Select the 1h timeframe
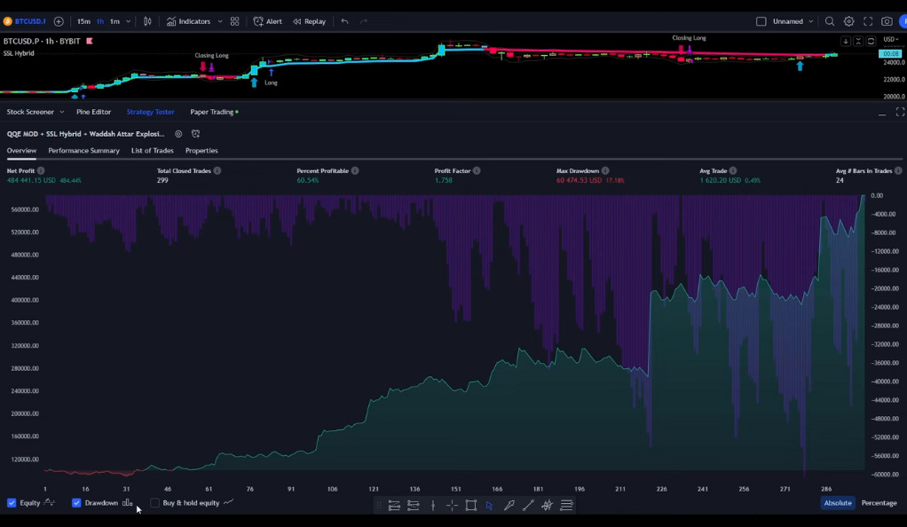Image resolution: width=907 pixels, height=527 pixels. click(100, 21)
